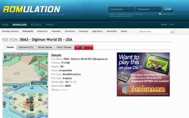Focus the Password field
Screen dimensions: 189x118
(148, 9)
